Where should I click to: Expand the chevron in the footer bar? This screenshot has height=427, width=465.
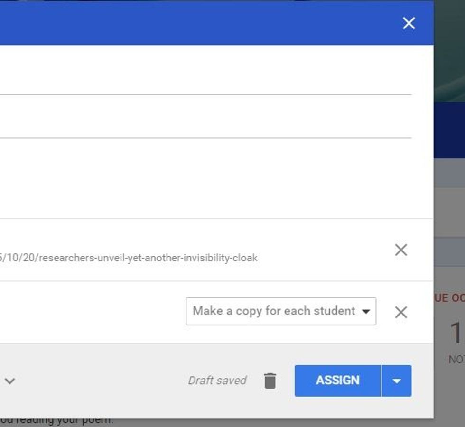pos(10,381)
